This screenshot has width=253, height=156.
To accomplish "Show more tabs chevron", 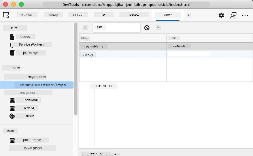I will point(189,15).
